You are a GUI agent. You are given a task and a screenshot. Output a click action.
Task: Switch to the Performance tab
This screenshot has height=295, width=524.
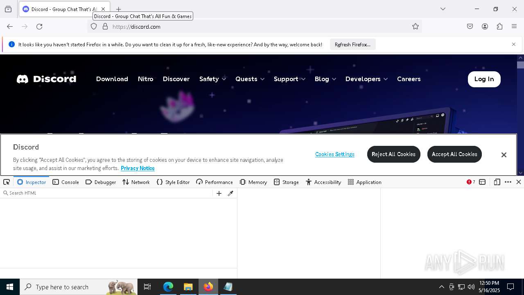coord(215,182)
